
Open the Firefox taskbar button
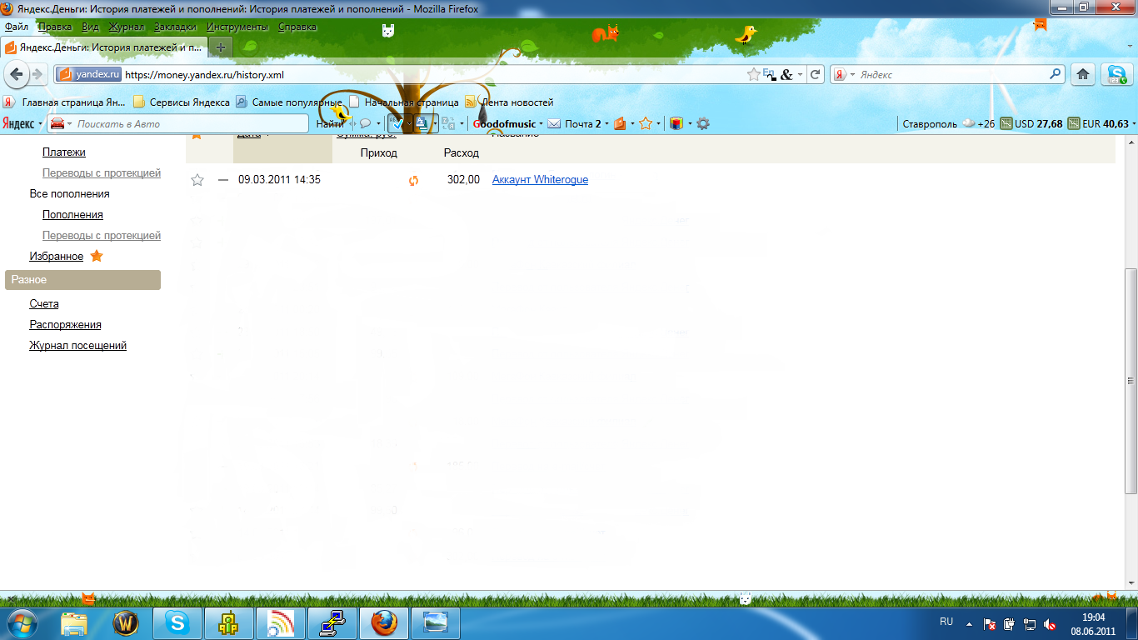(383, 622)
